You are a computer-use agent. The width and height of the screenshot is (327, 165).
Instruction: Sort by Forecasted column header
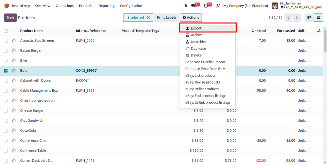(286, 31)
